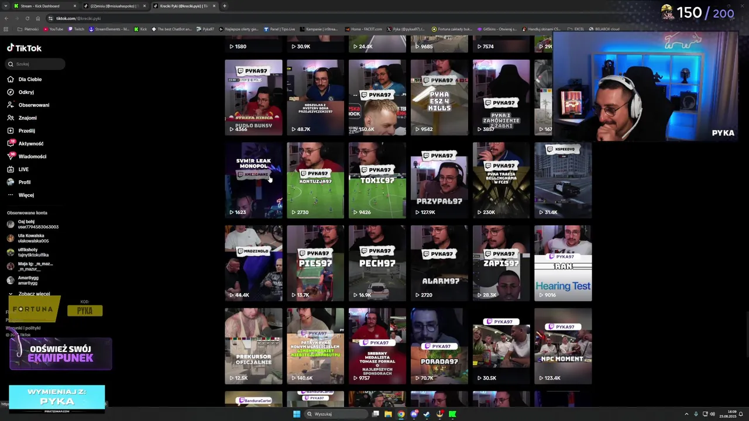
Task: Open video with 30.5K views
Action: [x=501, y=346]
